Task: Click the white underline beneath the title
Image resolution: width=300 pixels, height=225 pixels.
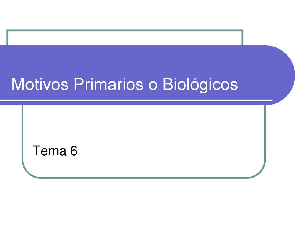Action: point(136,100)
